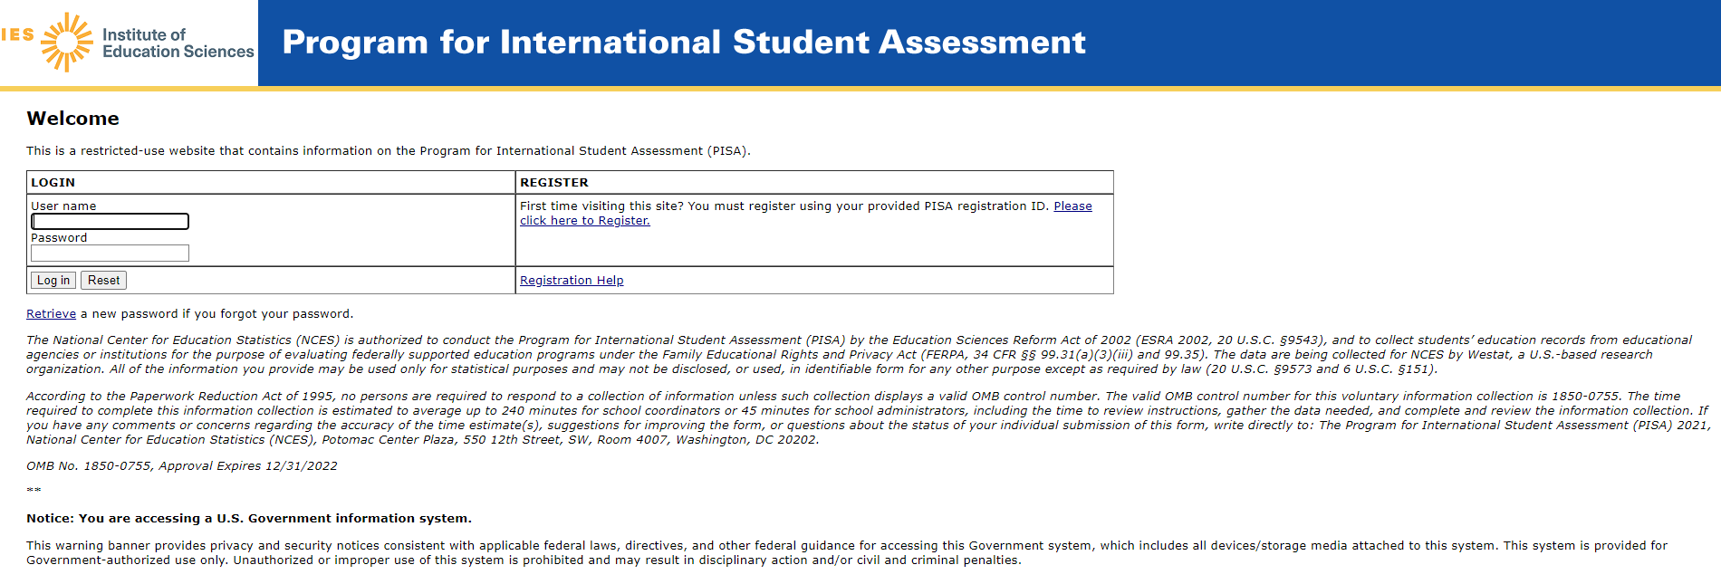The height and width of the screenshot is (584, 1721).
Task: Click the restricted-use website description sentence
Action: pos(388,151)
